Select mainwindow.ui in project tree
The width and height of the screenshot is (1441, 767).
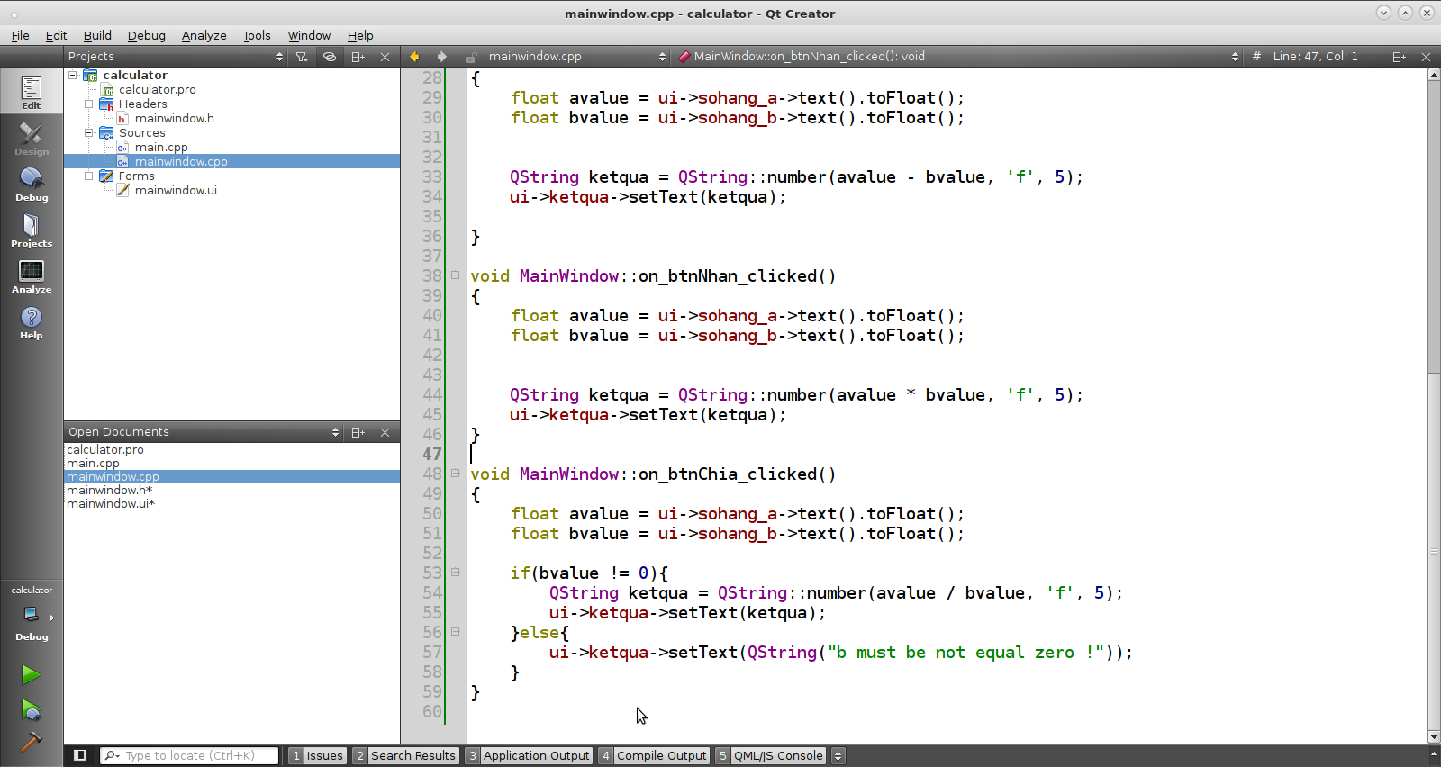click(x=175, y=190)
